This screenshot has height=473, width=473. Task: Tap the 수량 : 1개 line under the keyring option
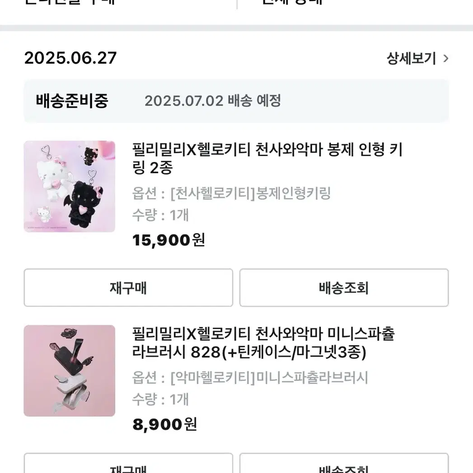[x=160, y=215]
